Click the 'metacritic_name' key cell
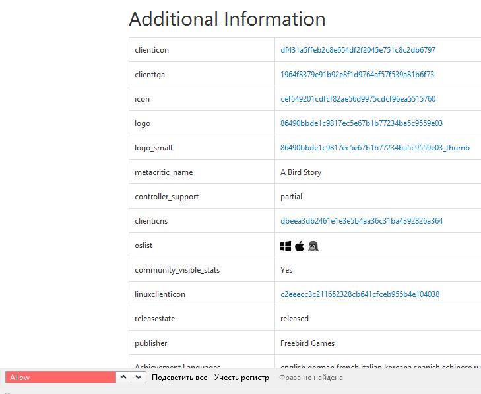Viewport: 481px width, 394px height. pos(202,172)
